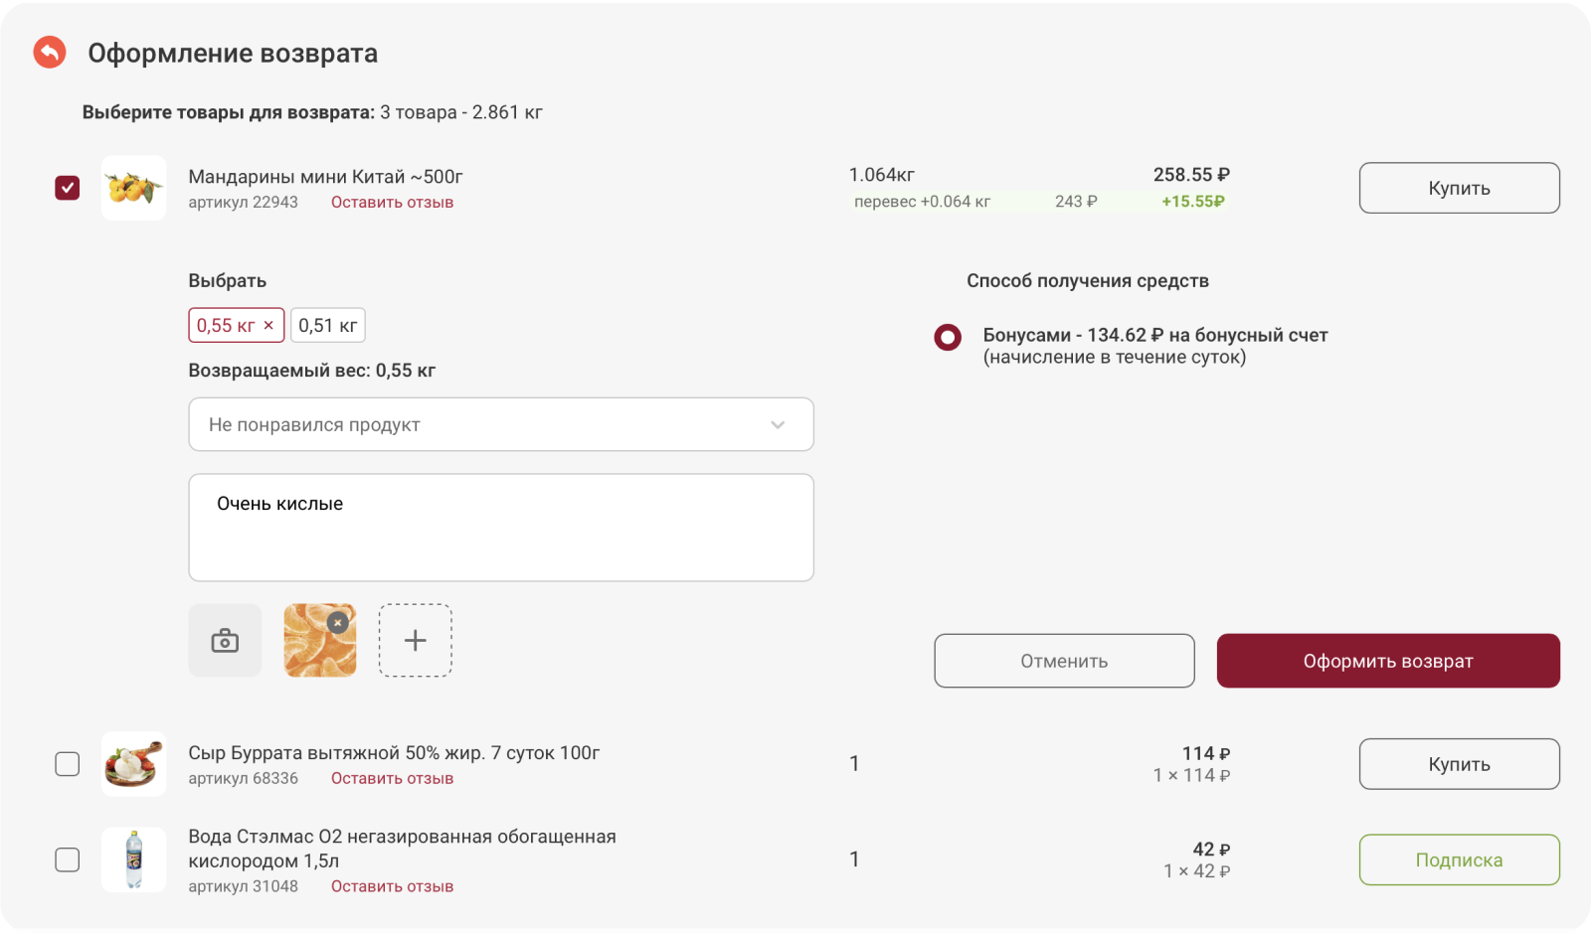Click the Оформить возврат button
This screenshot has width=1591, height=933.
[x=1388, y=661]
